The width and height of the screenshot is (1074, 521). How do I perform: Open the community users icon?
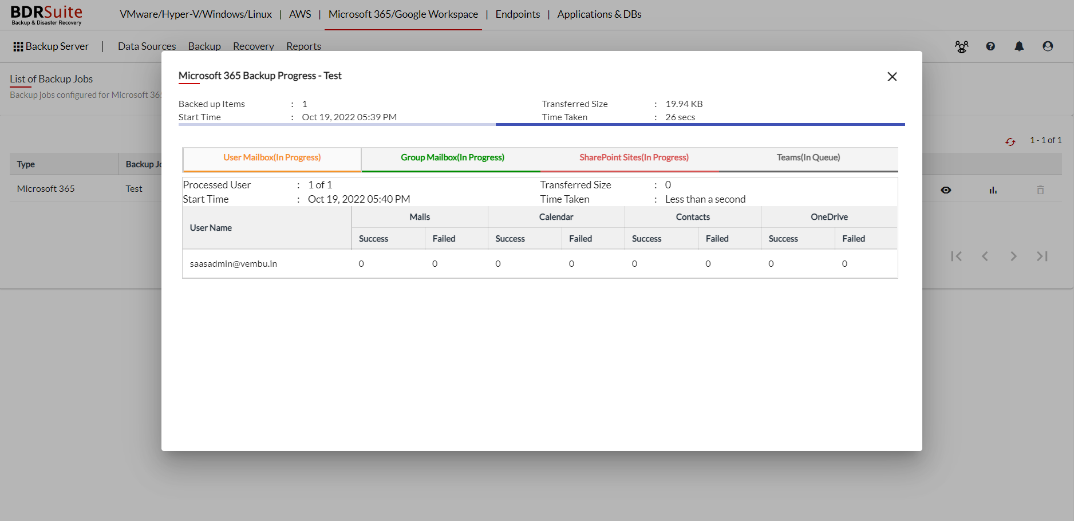[x=962, y=47]
